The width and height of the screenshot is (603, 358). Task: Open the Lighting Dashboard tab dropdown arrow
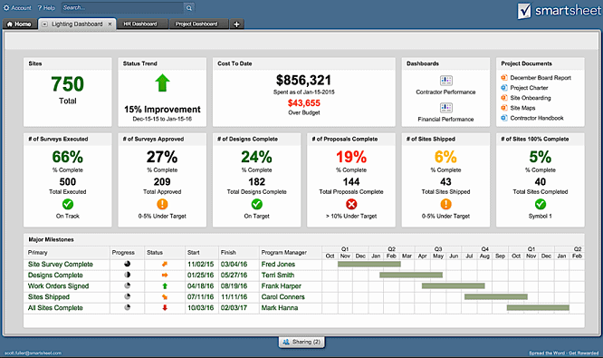pos(44,24)
